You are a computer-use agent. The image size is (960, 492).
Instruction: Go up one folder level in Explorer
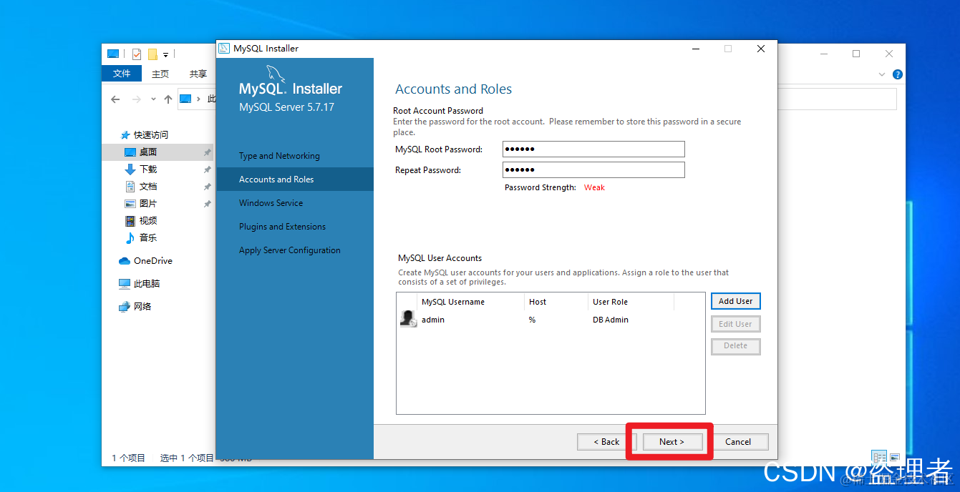168,99
